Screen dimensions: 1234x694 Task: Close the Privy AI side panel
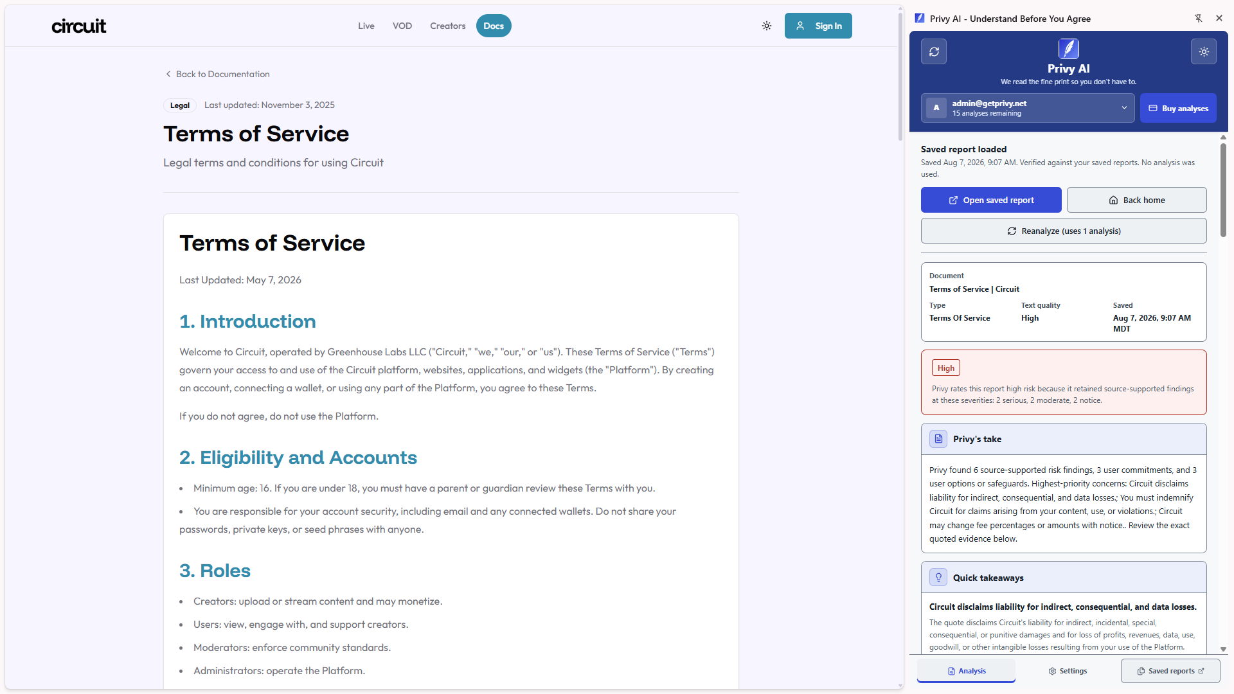pyautogui.click(x=1219, y=19)
